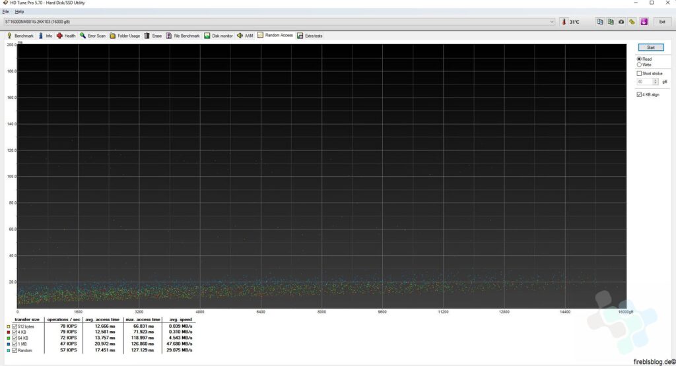Click the camera save screenshot icon
The image size is (676, 366).
coord(621,22)
